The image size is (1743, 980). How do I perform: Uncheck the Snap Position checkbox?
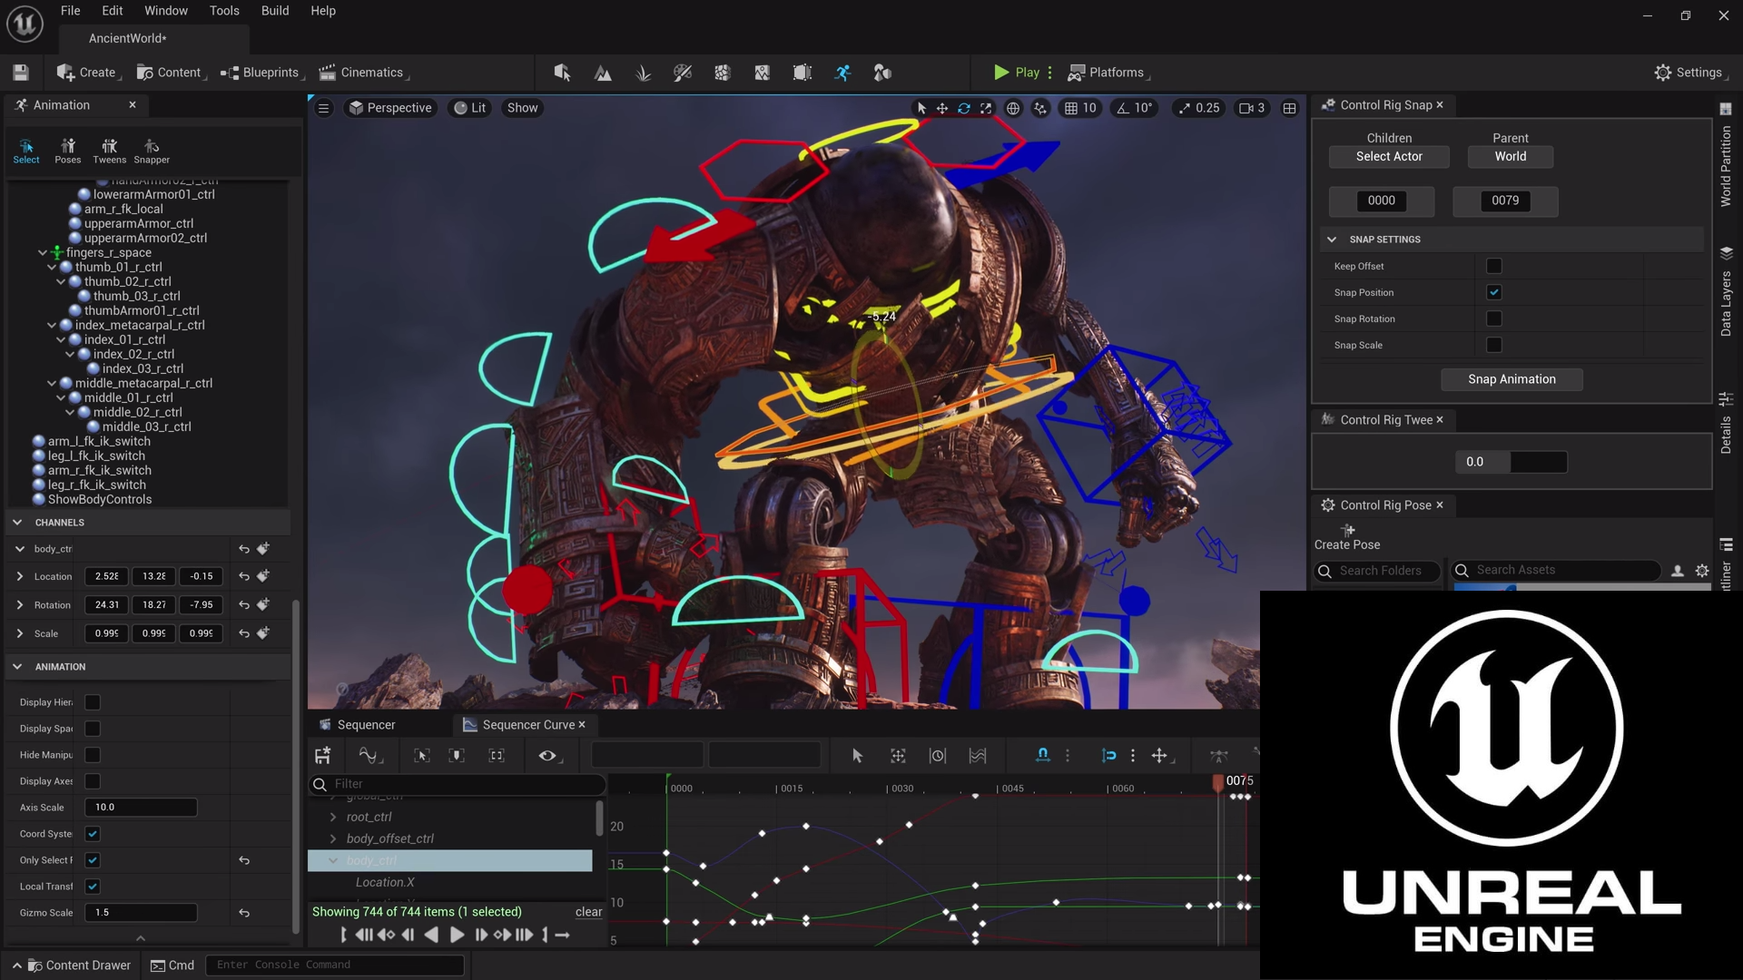coord(1493,292)
